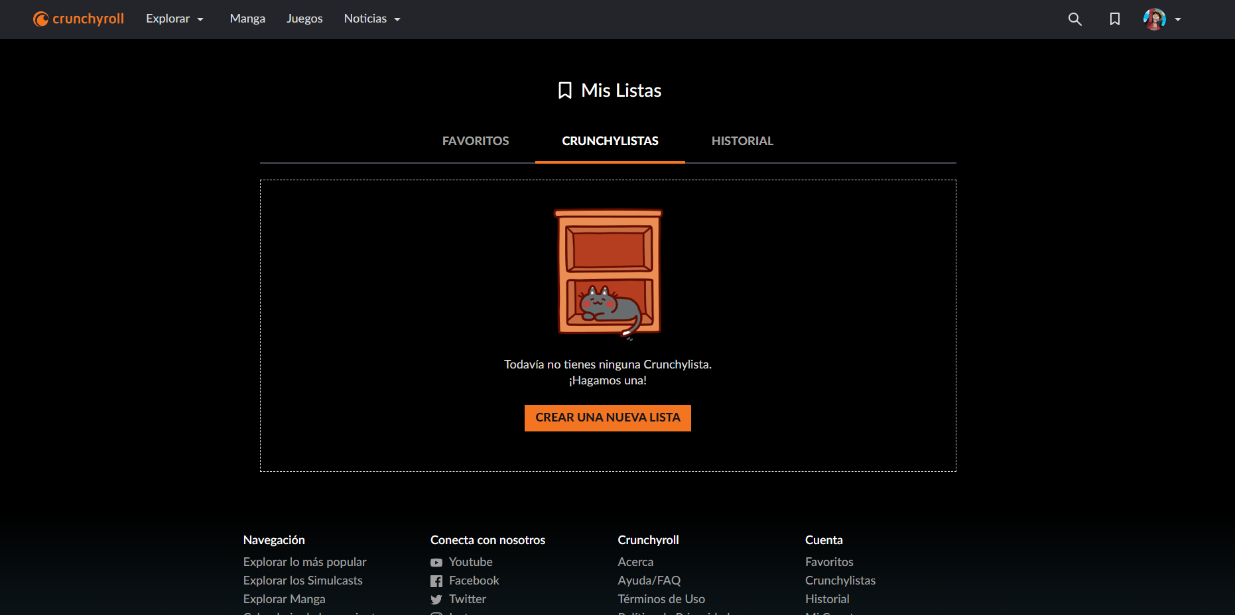
Task: Open Historial link under Cuenta
Action: [x=827, y=599]
